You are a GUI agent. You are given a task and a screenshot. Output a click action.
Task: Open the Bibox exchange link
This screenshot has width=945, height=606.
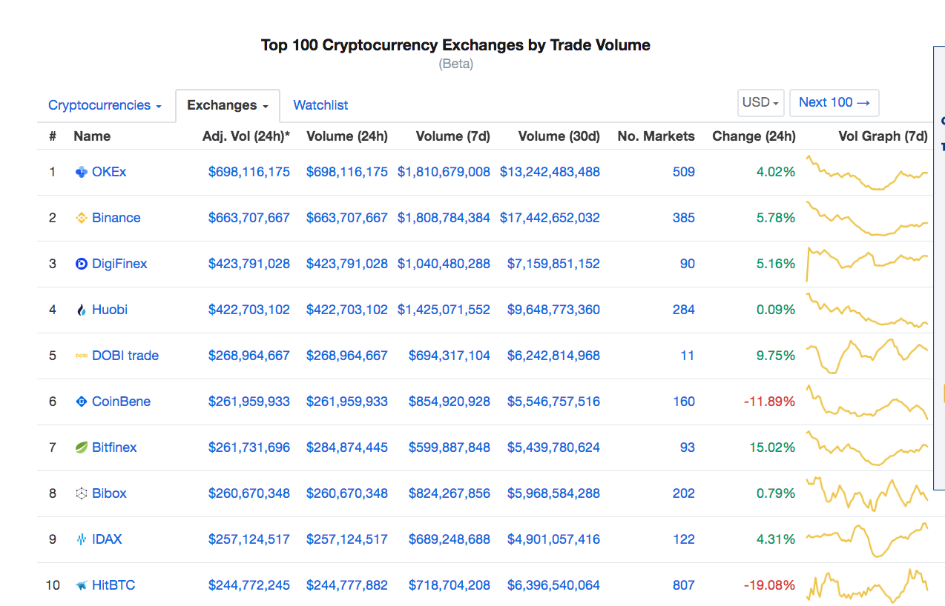109,493
